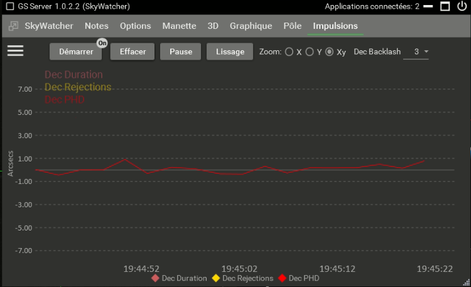Select the Y zoom radio button
Screen dimensions: 471x287
click(309, 51)
